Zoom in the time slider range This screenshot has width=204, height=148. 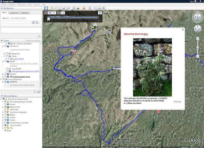click(x=63, y=13)
